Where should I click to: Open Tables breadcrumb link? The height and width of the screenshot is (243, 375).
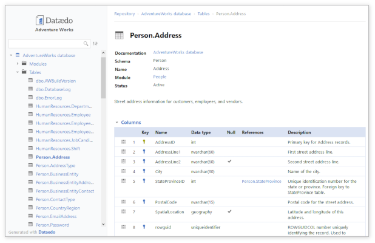tap(203, 14)
